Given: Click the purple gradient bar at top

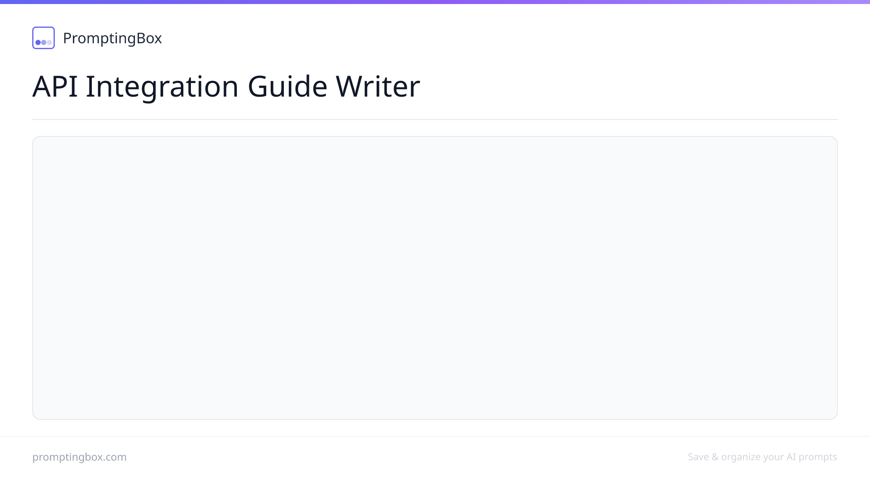Looking at the screenshot, I should click(435, 2).
